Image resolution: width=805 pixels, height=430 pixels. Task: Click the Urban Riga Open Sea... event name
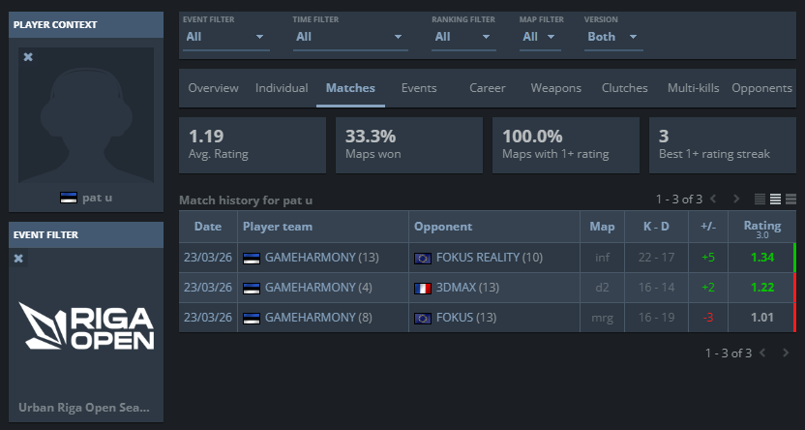click(84, 408)
